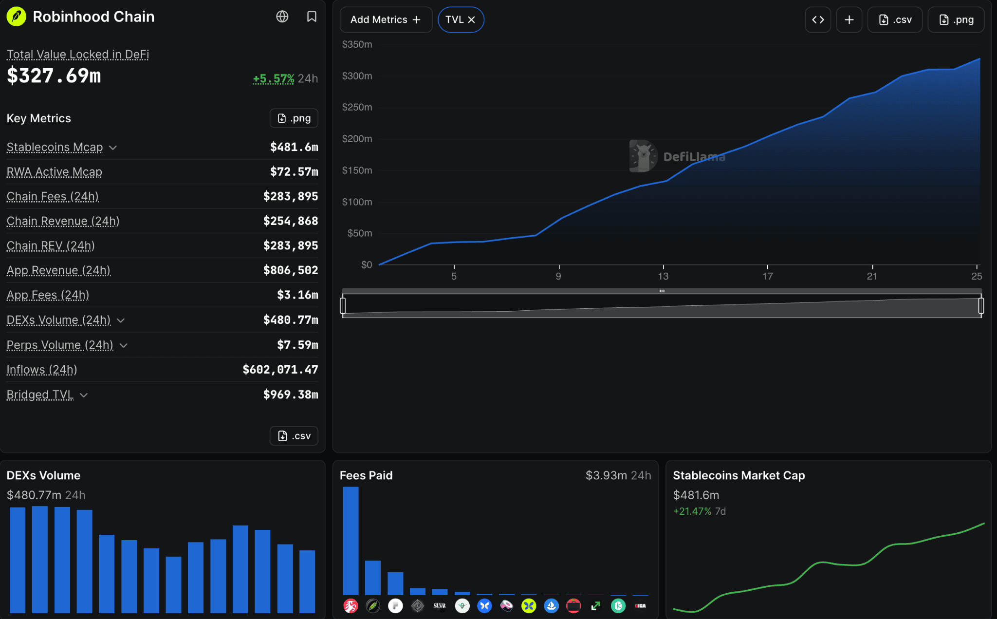Viewport: 997px width, 619px height.
Task: Select the green Kyber crystal protocol icon
Action: click(x=618, y=606)
